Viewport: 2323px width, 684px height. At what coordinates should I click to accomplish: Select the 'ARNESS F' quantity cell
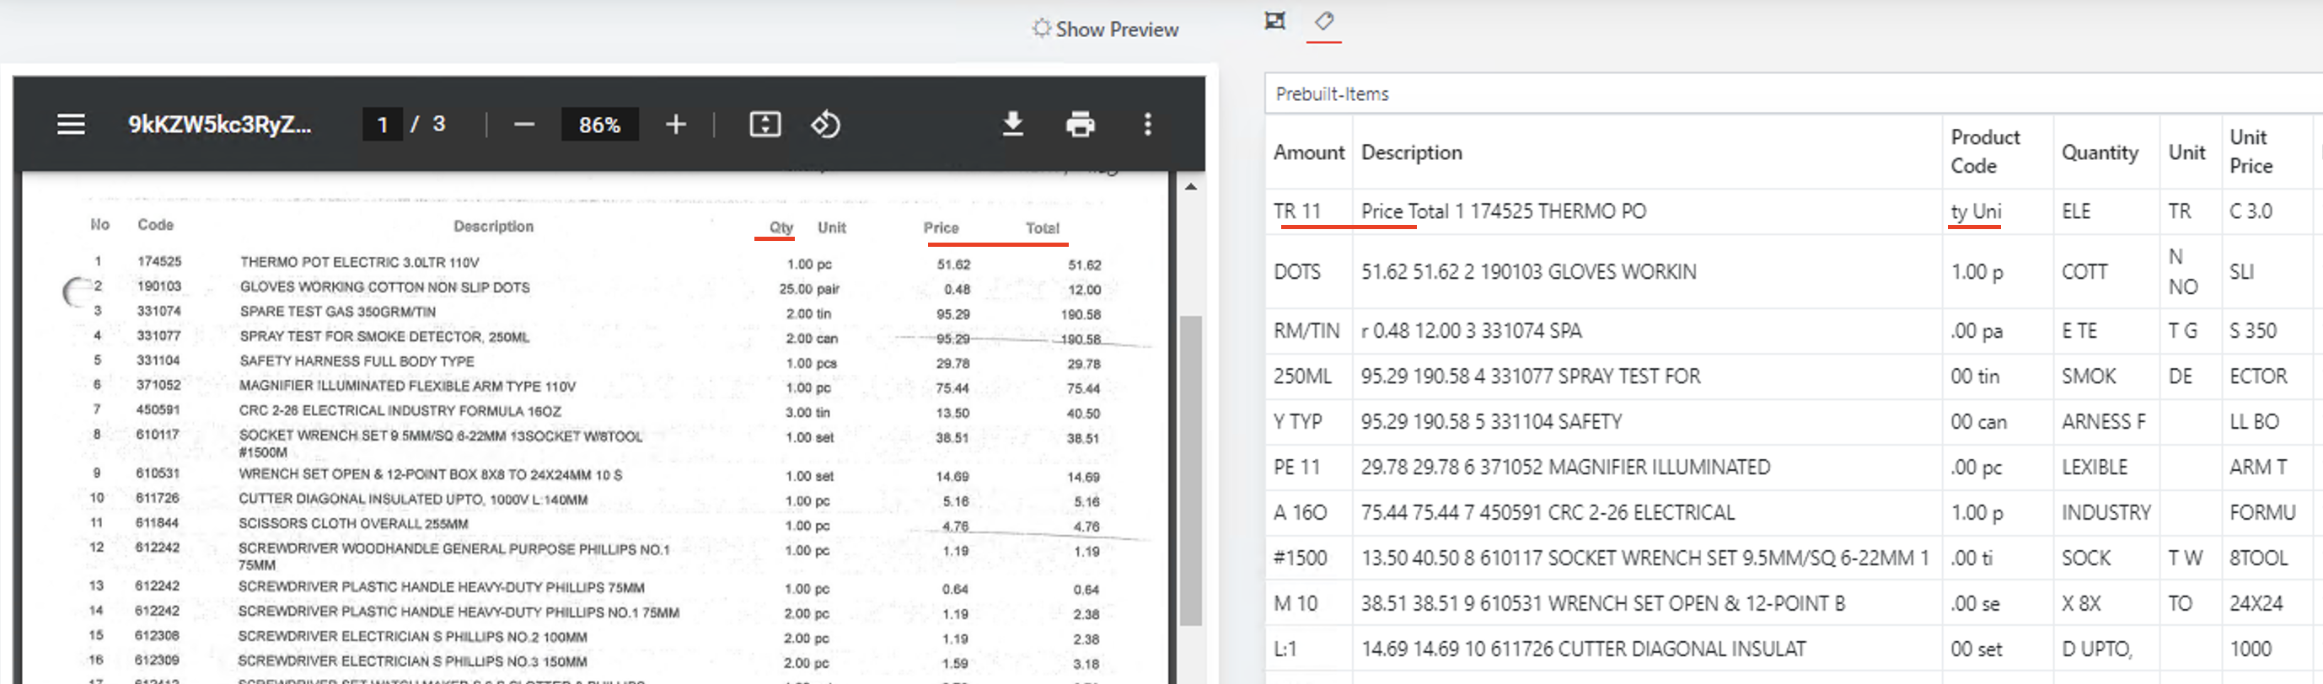click(x=2106, y=422)
